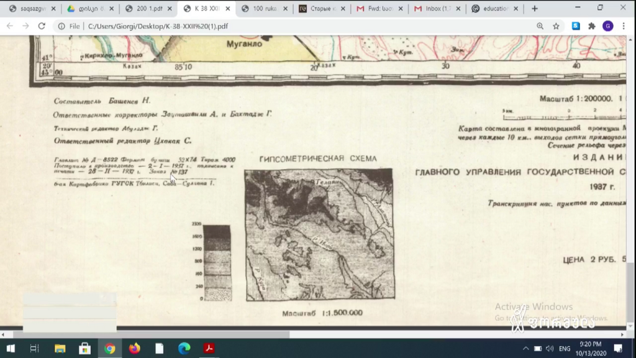Open Microsoft Edge from taskbar

[184, 348]
